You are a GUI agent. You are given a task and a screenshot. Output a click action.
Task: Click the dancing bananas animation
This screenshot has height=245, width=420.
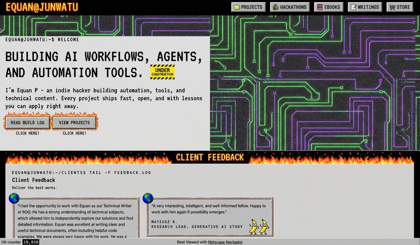click(x=259, y=227)
